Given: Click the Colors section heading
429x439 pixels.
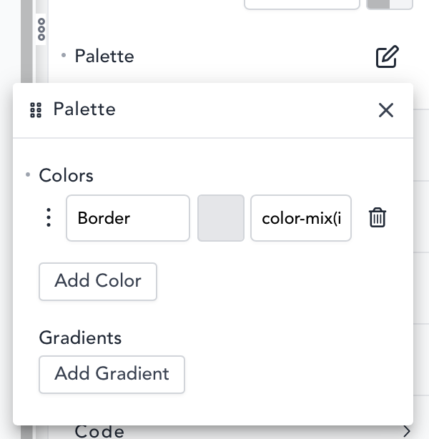Looking at the screenshot, I should click(66, 175).
